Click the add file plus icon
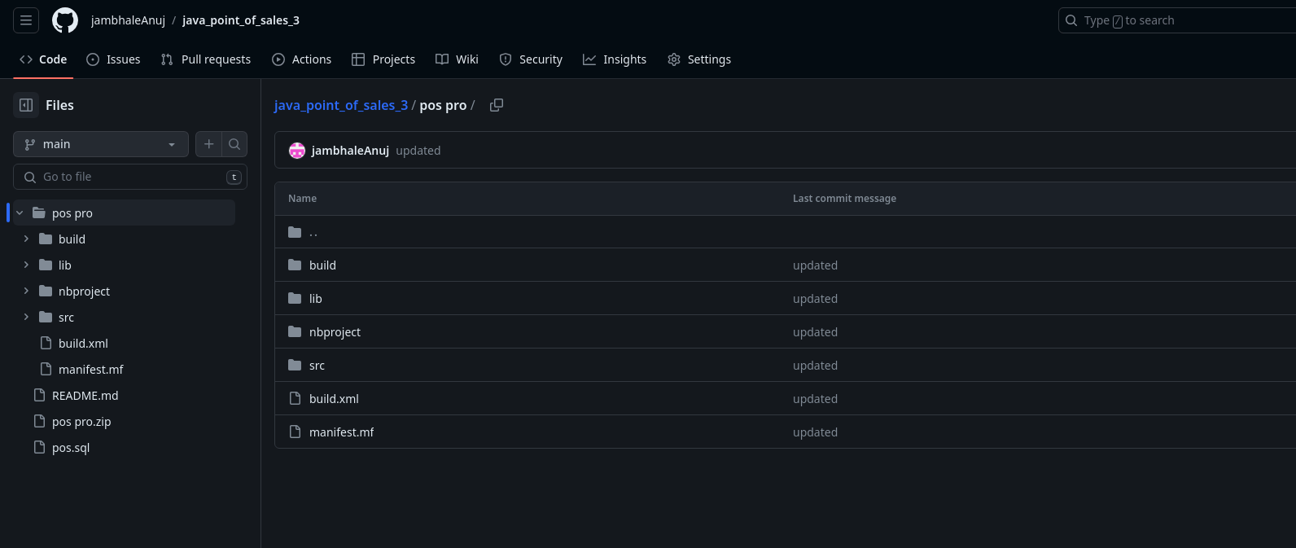Viewport: 1296px width, 548px height. pos(209,144)
